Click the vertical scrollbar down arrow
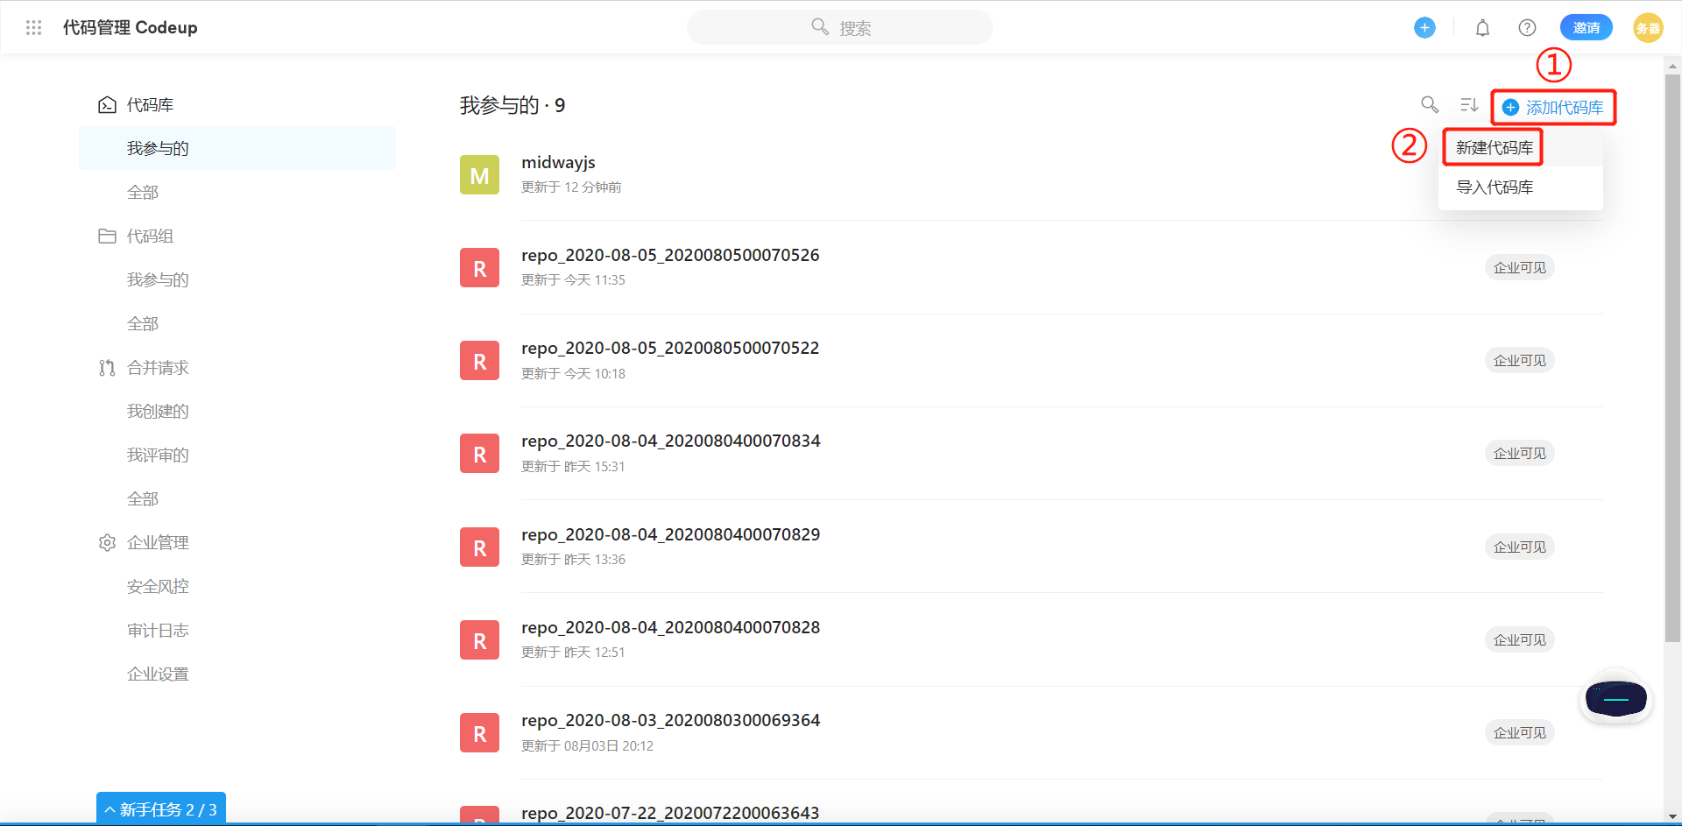 point(1672,816)
